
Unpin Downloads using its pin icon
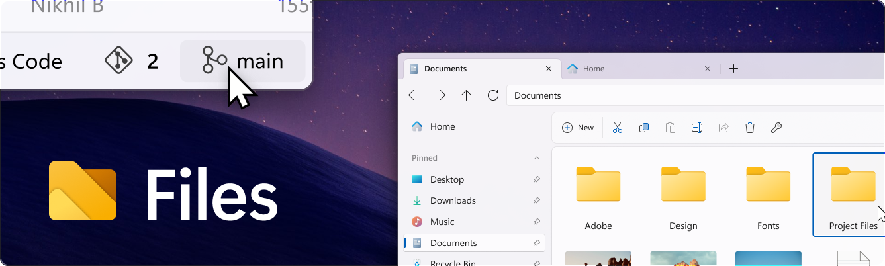pyautogui.click(x=536, y=200)
